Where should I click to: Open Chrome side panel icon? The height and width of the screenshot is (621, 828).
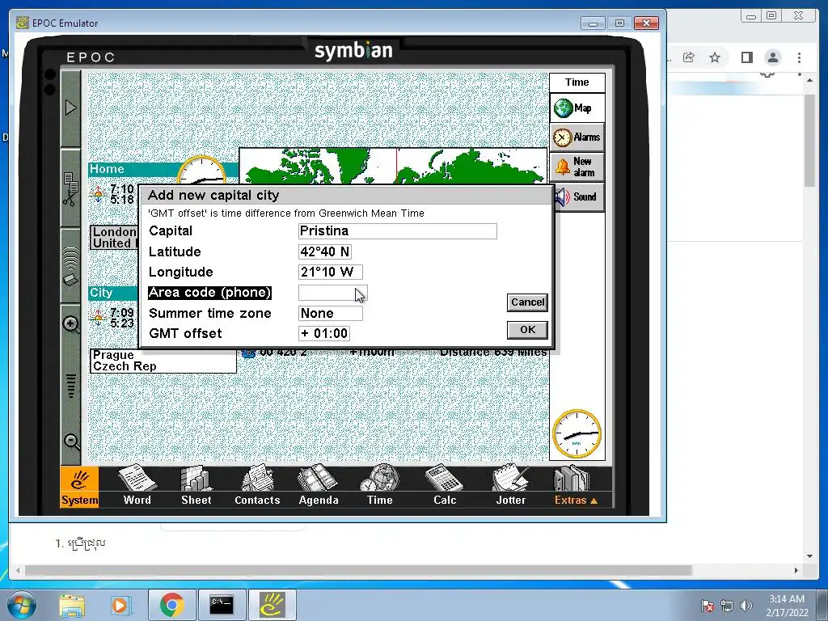pyautogui.click(x=746, y=57)
